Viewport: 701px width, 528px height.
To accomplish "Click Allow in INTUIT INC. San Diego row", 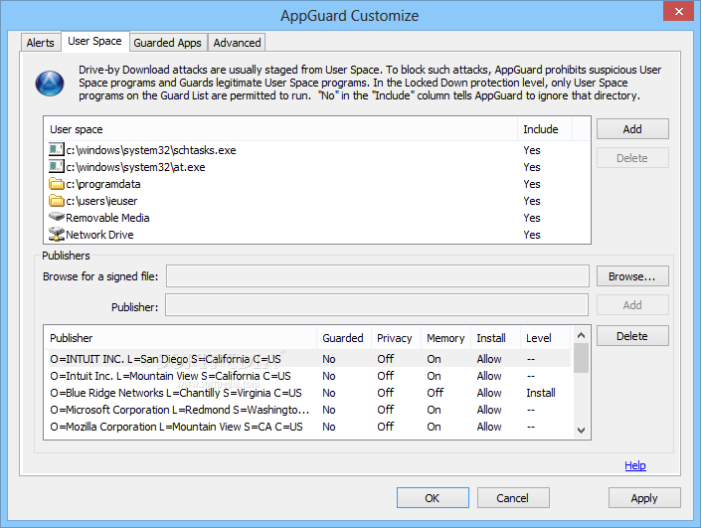I will 489,359.
